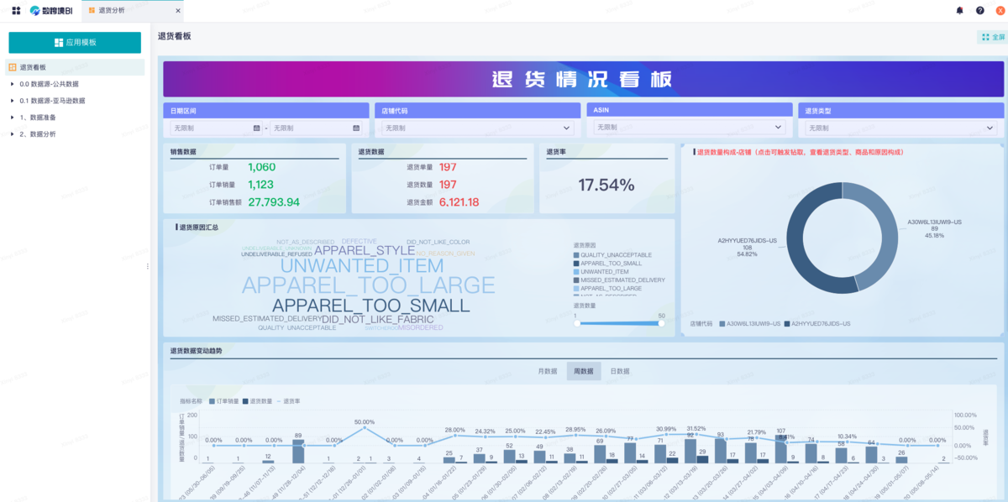
Task: Close the 退货分析 tab
Action: (x=177, y=11)
